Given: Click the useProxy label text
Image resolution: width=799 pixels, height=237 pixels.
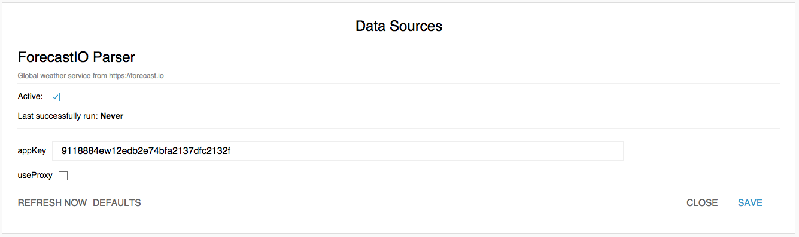Looking at the screenshot, I should (x=35, y=176).
